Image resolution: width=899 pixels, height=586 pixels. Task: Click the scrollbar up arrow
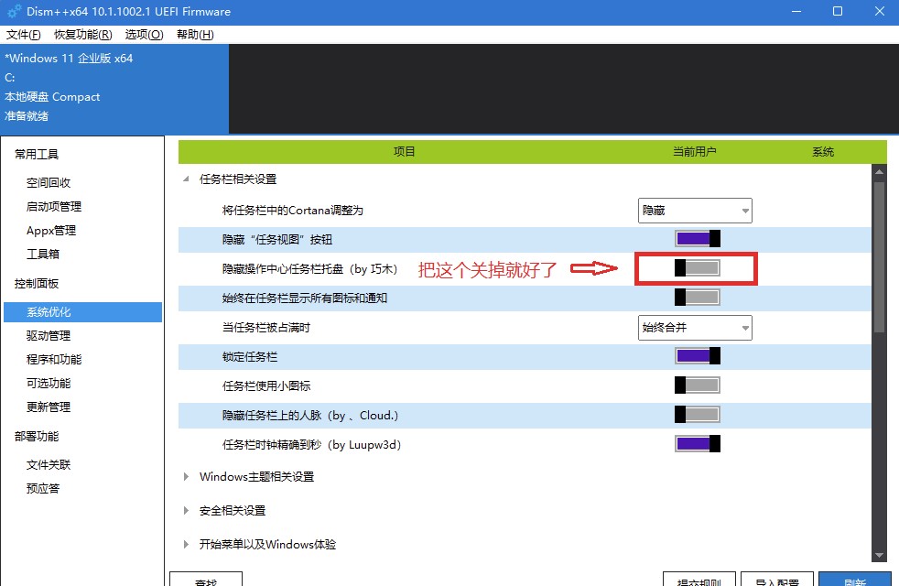click(x=879, y=171)
